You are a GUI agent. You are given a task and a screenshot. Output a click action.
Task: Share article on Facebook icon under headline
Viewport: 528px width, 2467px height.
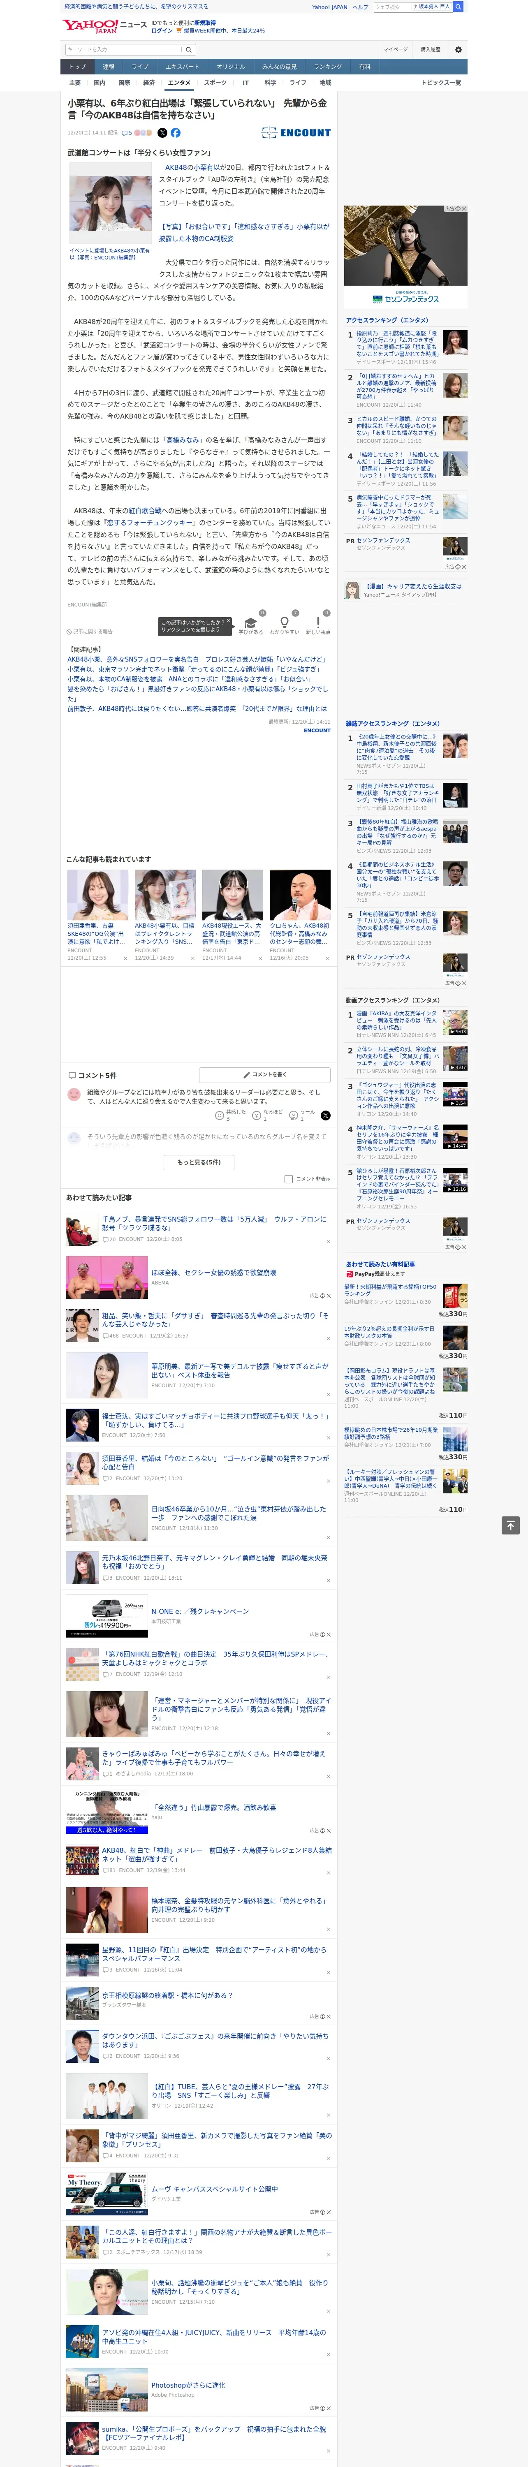pos(175,133)
